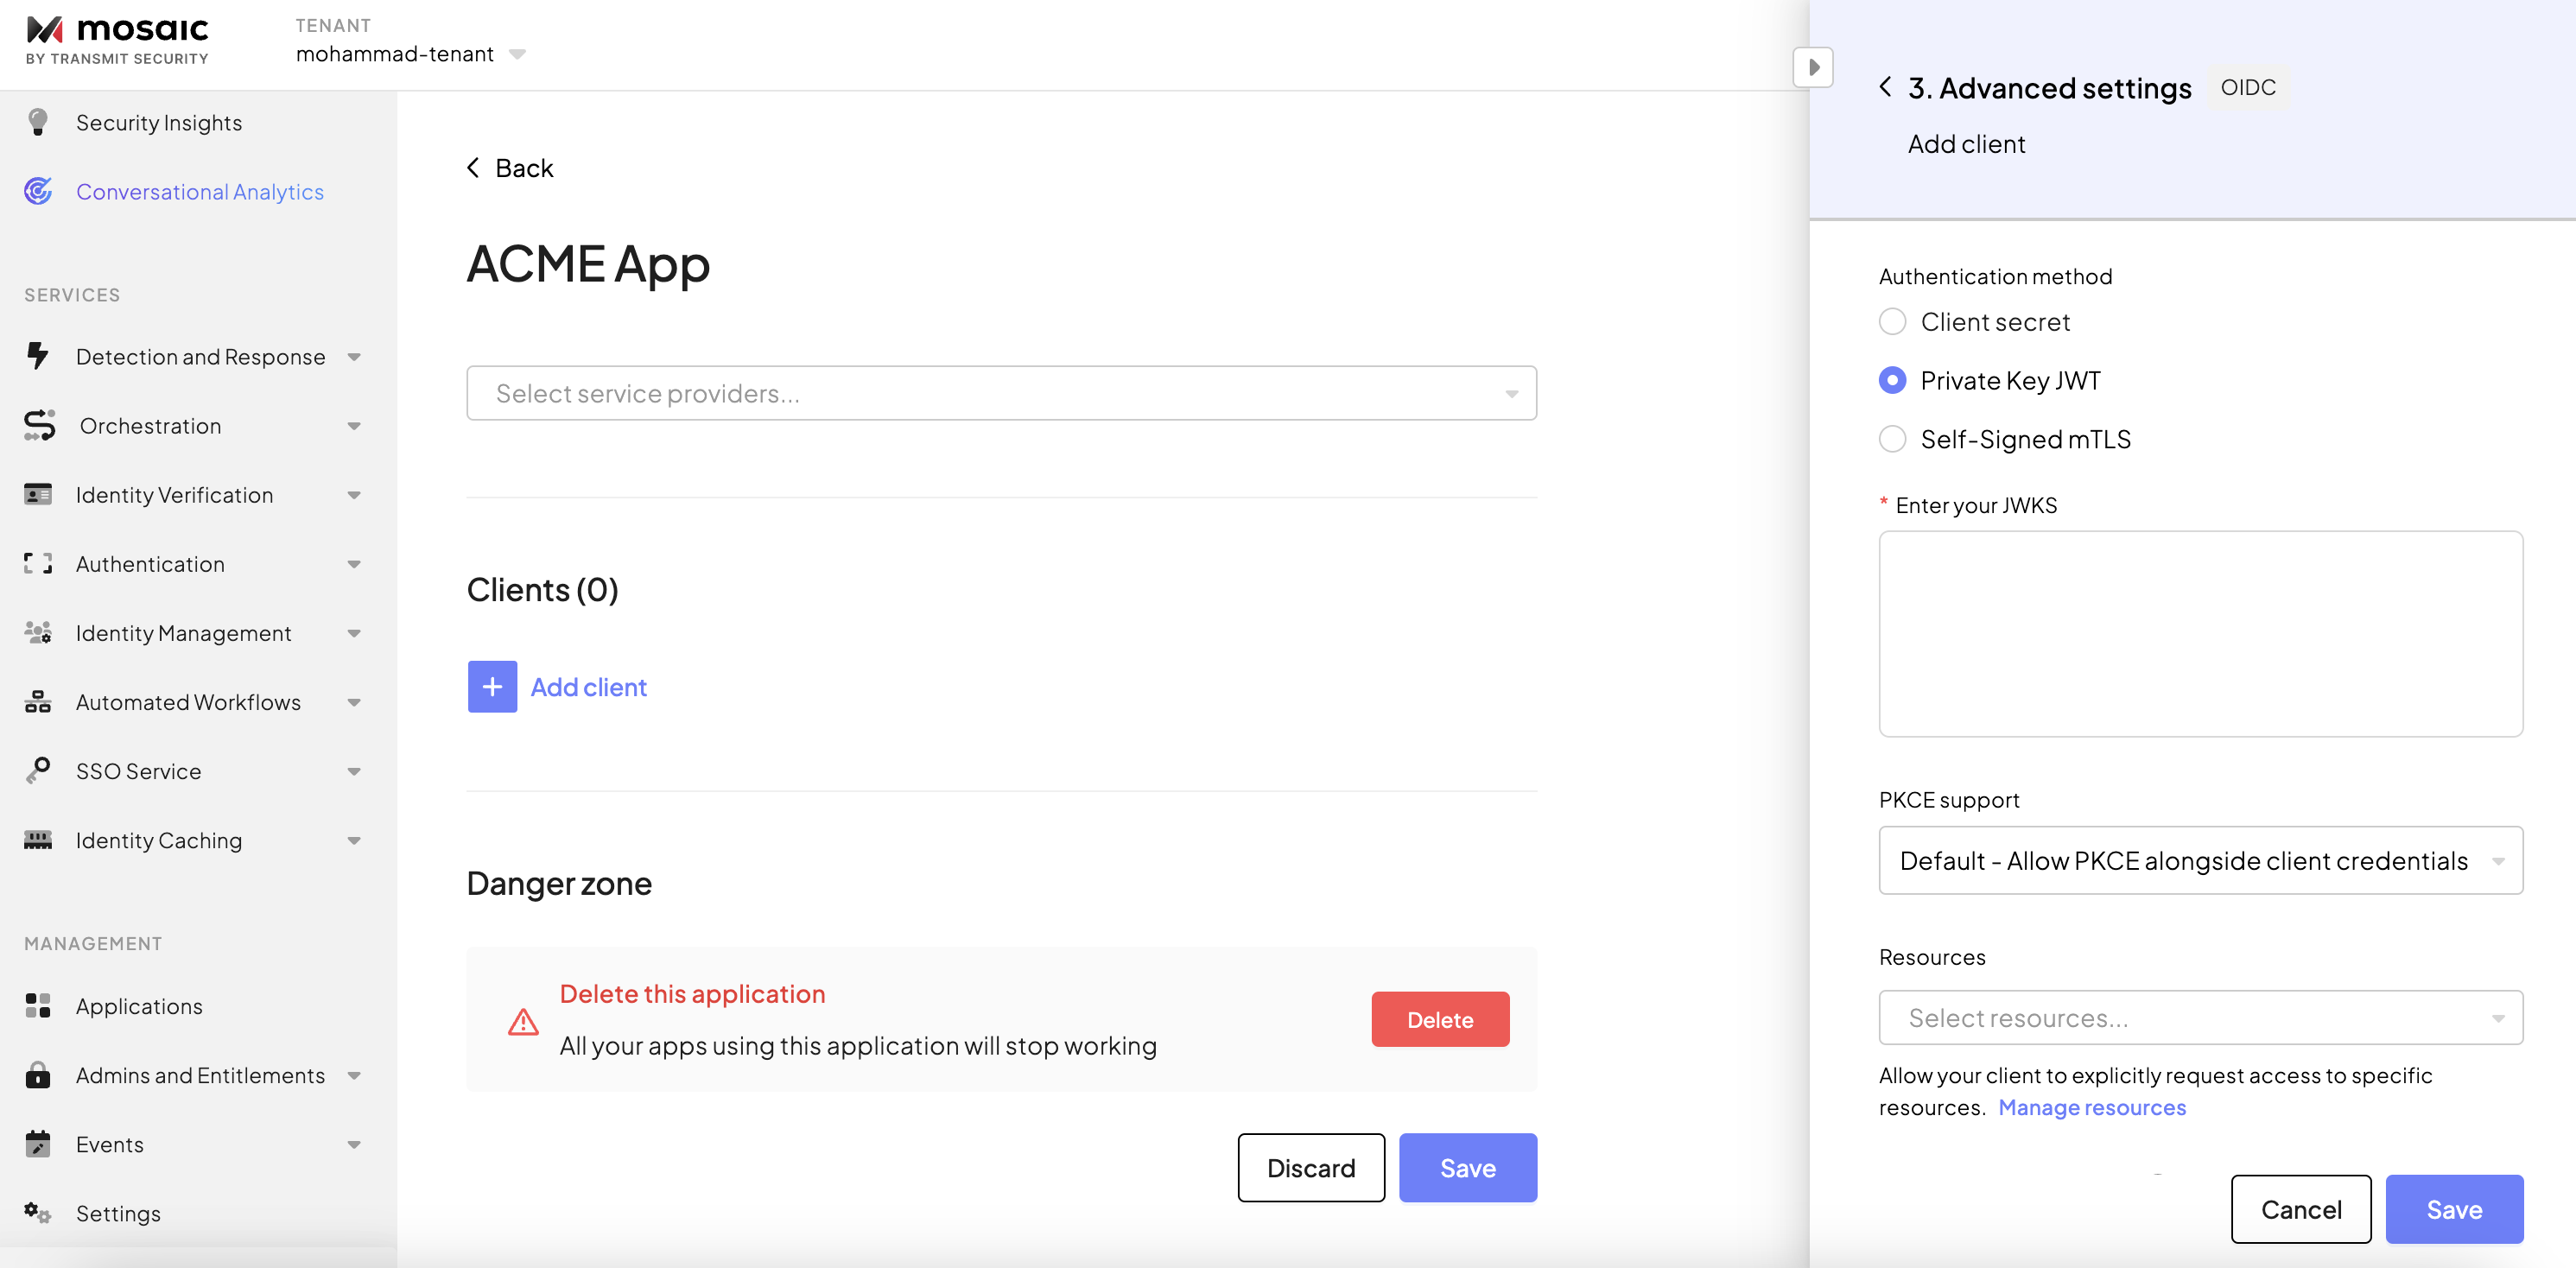The height and width of the screenshot is (1268, 2576).
Task: Expand Events menu arrow
Action: pyautogui.click(x=354, y=1143)
